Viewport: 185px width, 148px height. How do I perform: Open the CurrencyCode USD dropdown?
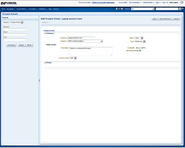click(75, 58)
